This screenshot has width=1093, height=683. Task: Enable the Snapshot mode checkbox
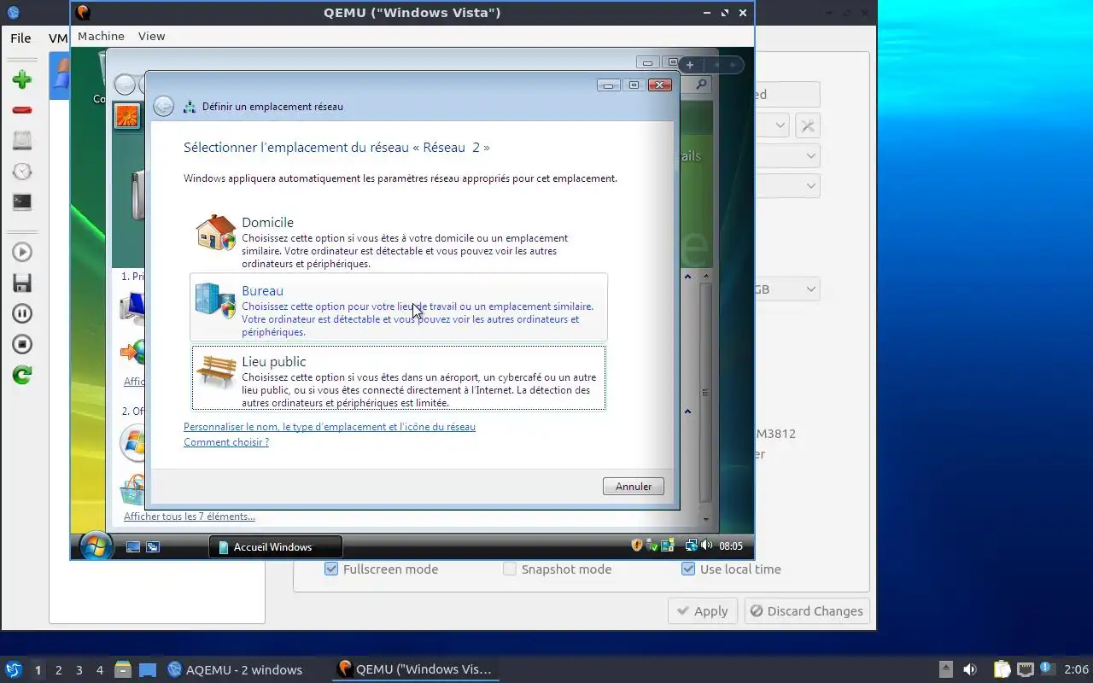tap(510, 569)
